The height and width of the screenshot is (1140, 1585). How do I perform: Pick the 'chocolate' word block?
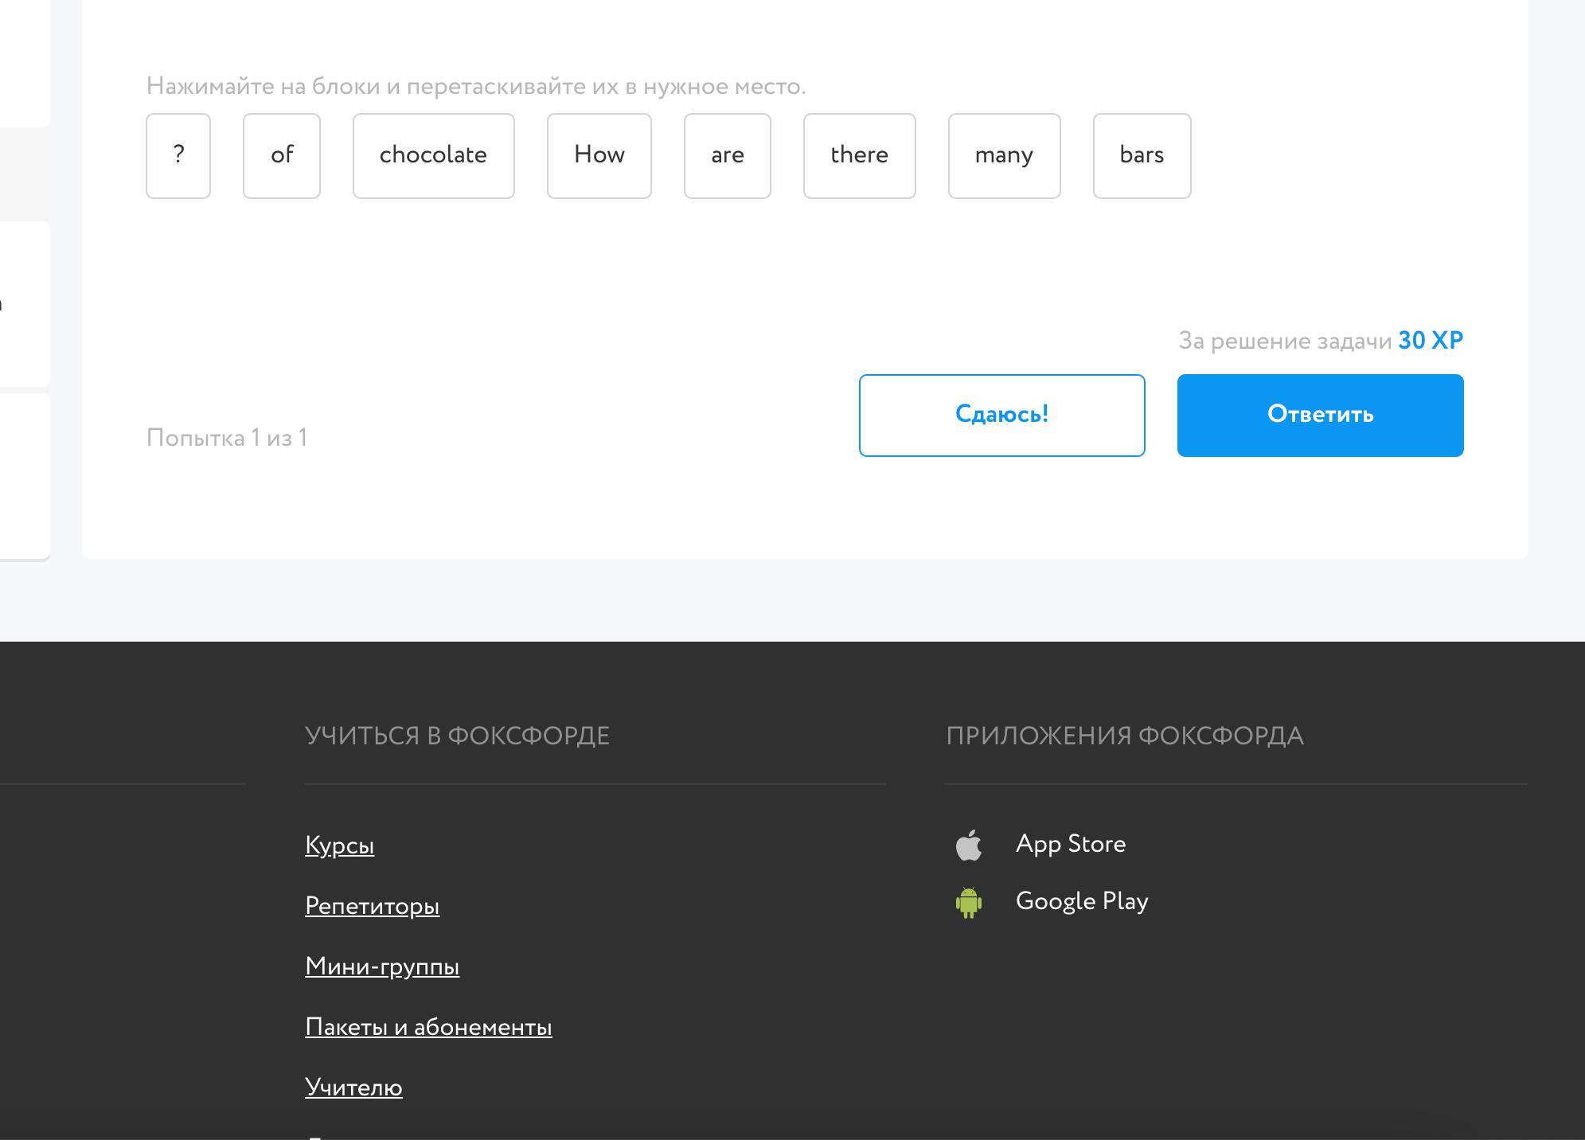(433, 156)
